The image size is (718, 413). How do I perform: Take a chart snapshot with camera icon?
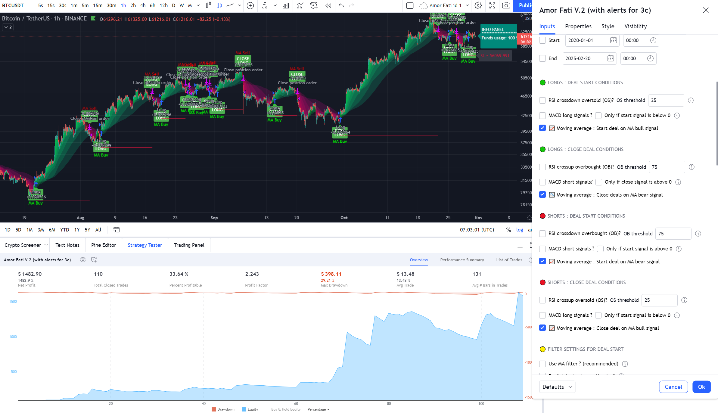tap(506, 5)
